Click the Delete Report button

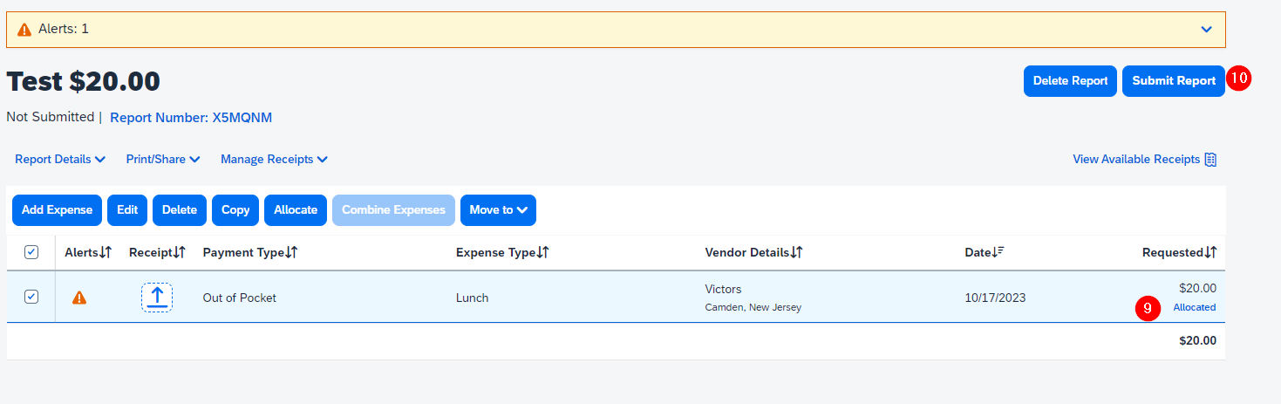click(1070, 81)
